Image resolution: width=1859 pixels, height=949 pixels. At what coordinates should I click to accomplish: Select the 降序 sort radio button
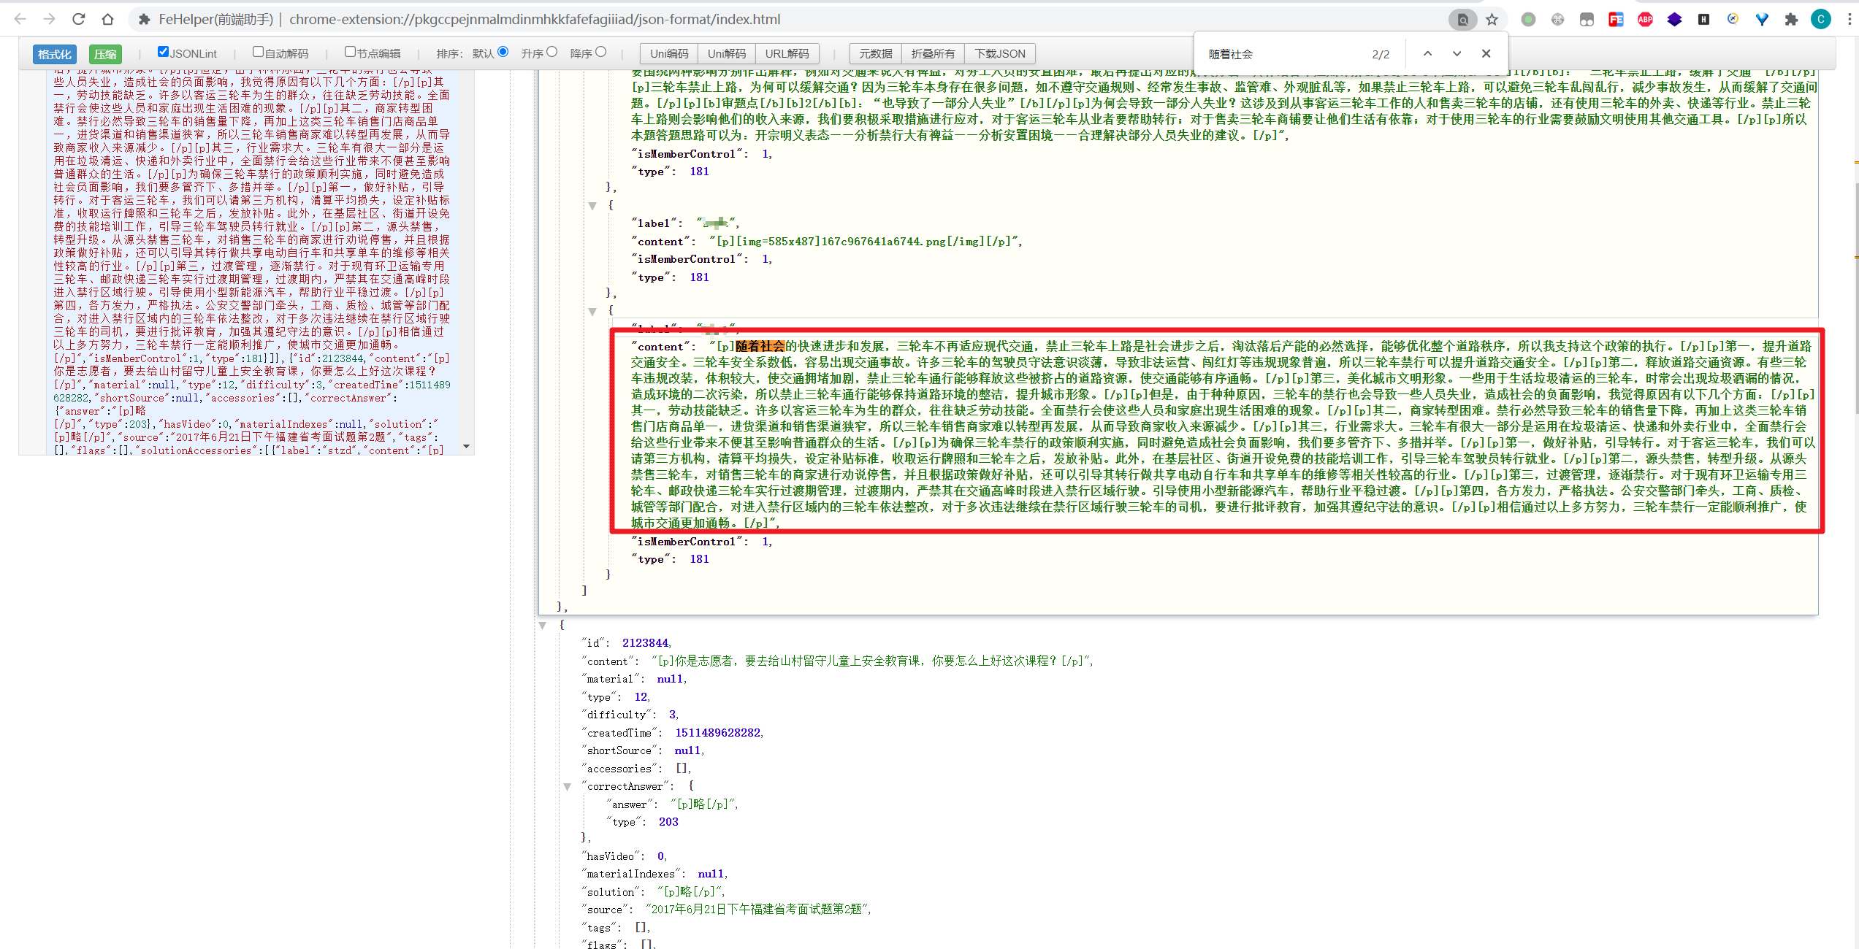[x=601, y=52]
